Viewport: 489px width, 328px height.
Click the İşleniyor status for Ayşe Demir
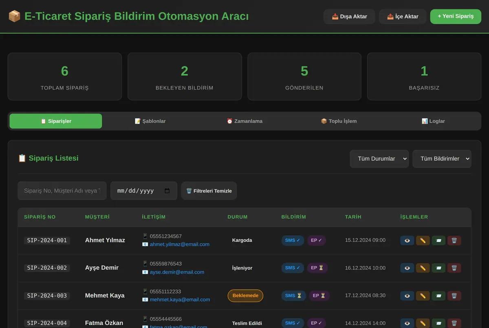242,268
